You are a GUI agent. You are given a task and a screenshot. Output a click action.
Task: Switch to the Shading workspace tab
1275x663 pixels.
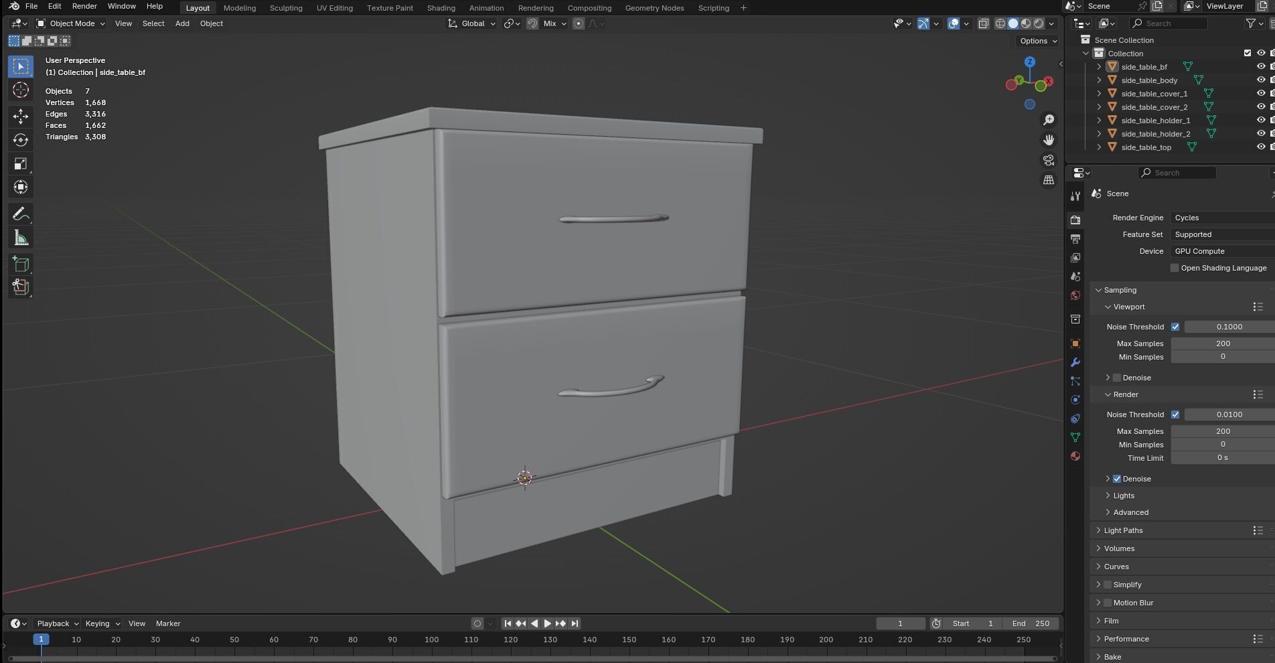pyautogui.click(x=441, y=8)
